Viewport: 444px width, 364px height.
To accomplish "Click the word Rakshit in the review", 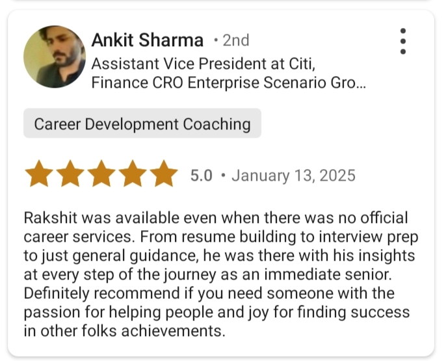I will 47,217.
